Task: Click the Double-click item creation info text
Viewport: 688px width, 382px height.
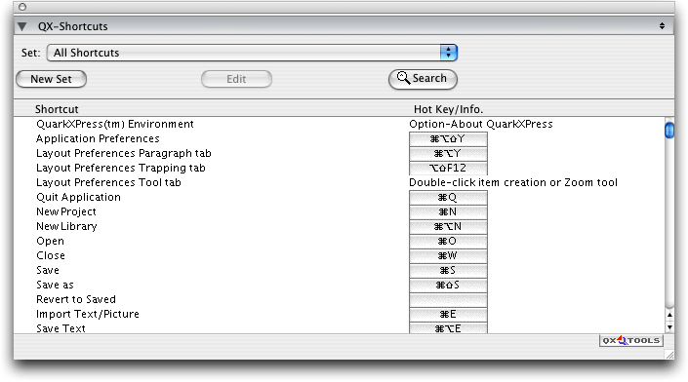Action: (x=513, y=182)
